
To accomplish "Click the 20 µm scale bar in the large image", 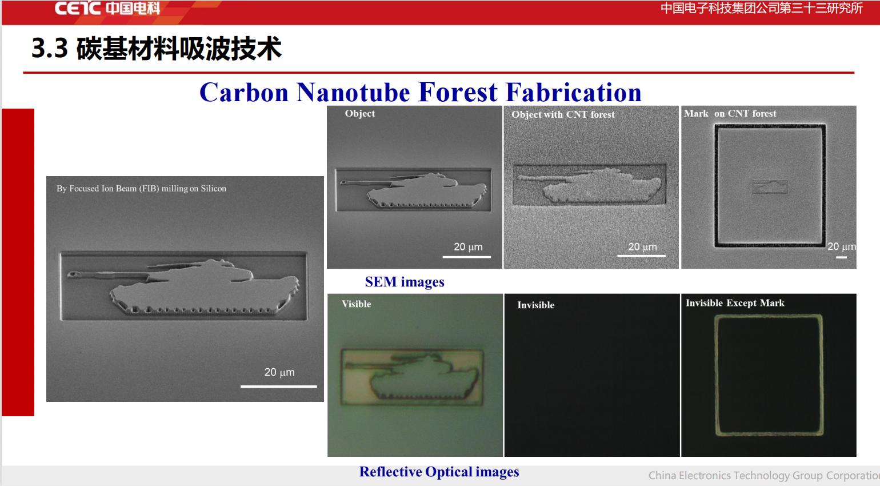I will (x=279, y=378).
